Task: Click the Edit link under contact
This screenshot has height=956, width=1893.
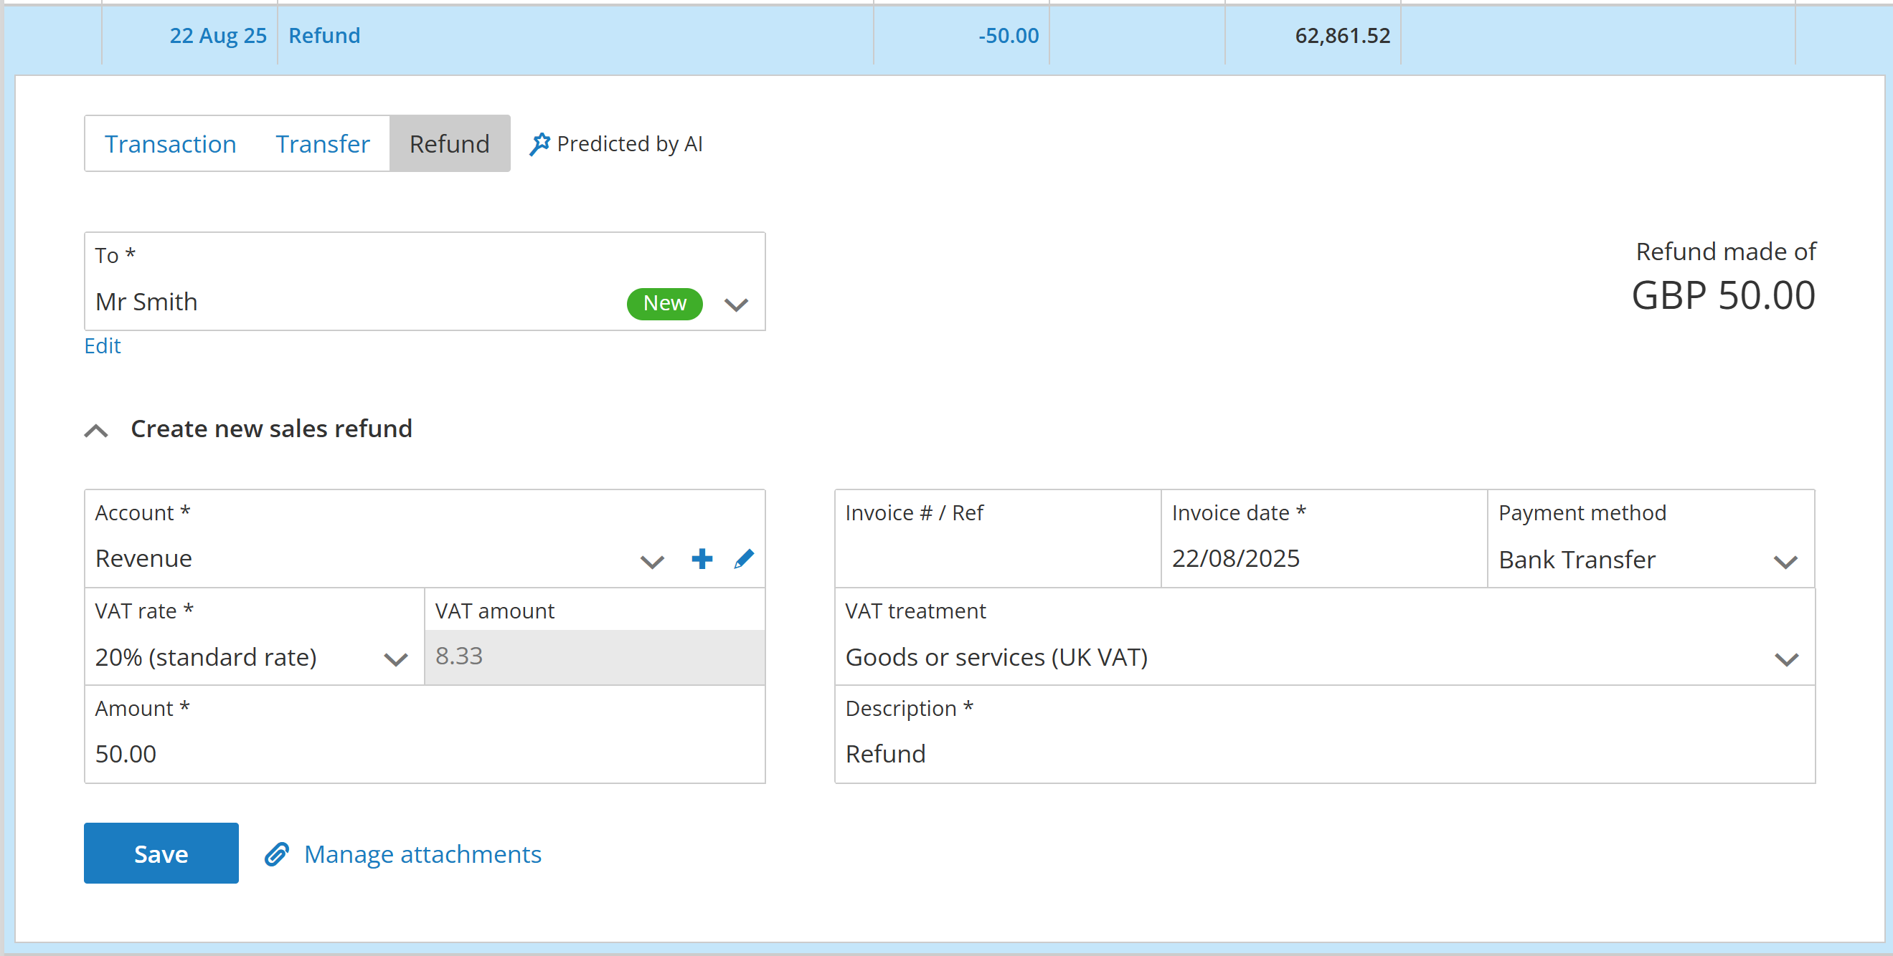Action: pos(102,346)
